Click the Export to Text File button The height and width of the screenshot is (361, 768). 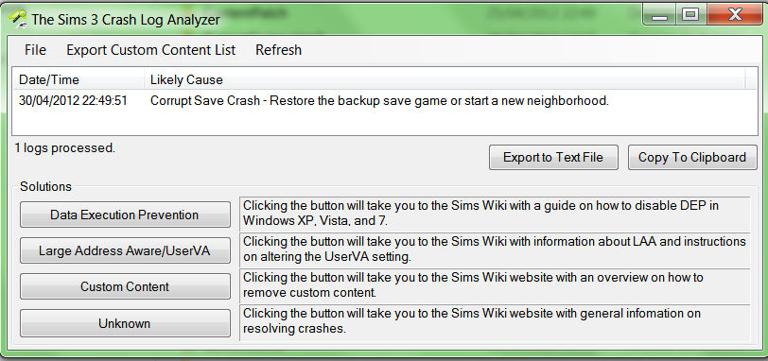tap(553, 157)
